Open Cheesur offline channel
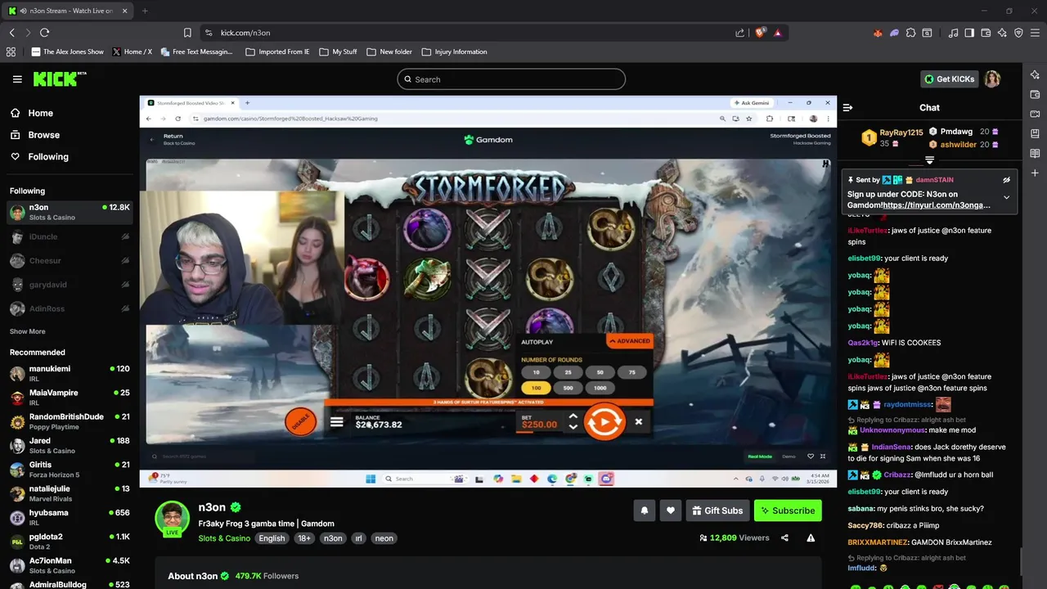This screenshot has width=1047, height=589. click(x=70, y=261)
